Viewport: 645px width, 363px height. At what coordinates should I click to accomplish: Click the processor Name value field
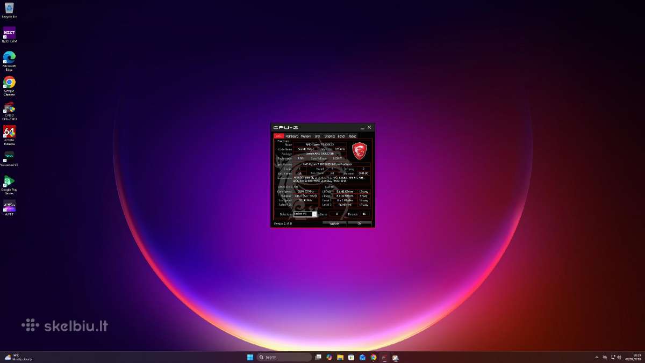pyautogui.click(x=320, y=145)
